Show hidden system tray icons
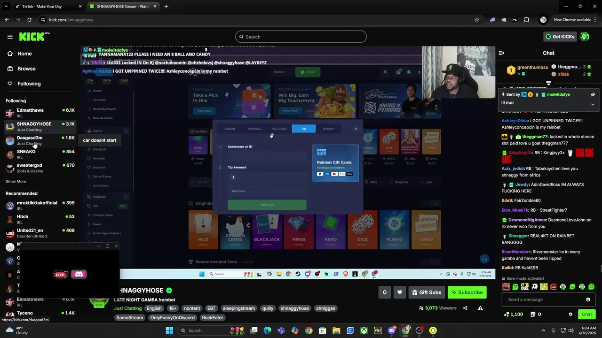The width and height of the screenshot is (602, 338). click(543, 330)
